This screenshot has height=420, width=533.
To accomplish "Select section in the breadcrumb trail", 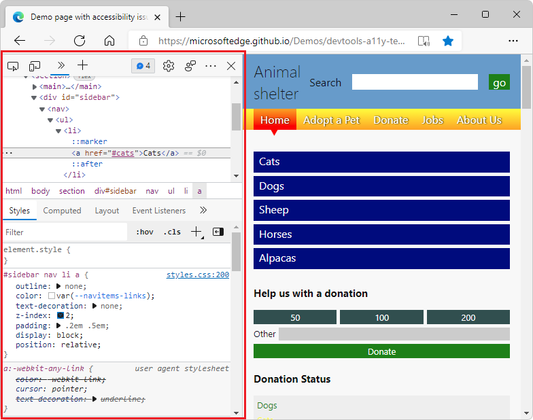I will tap(72, 191).
